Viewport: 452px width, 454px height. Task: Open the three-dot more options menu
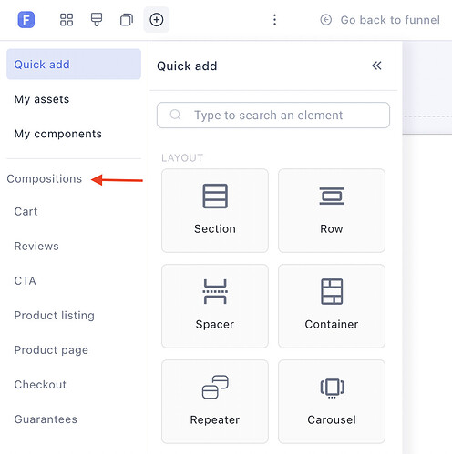274,20
